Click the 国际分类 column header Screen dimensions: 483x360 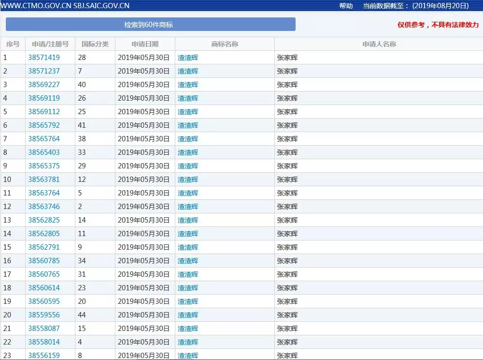[x=95, y=44]
